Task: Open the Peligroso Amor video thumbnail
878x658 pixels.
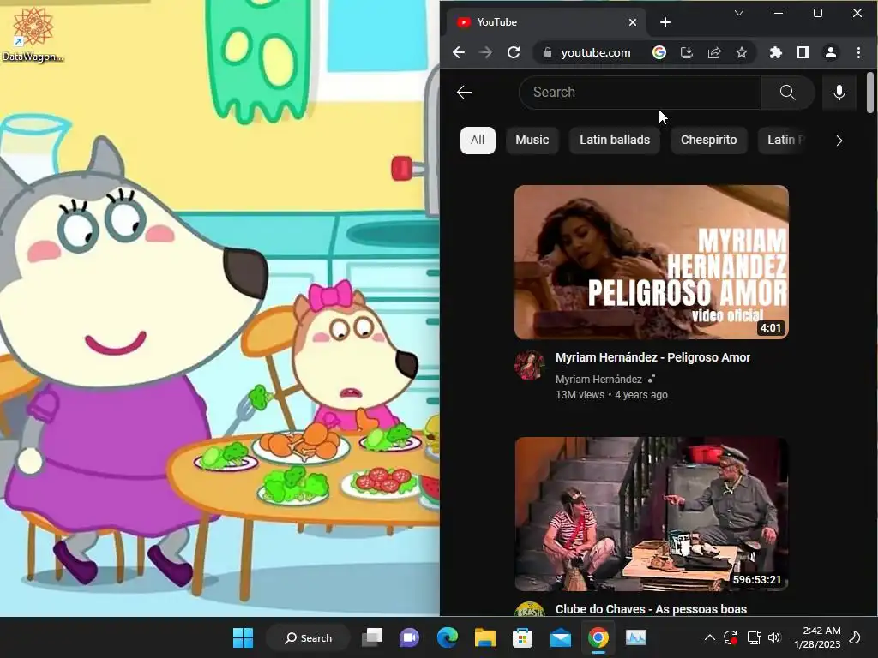Action: click(x=652, y=262)
